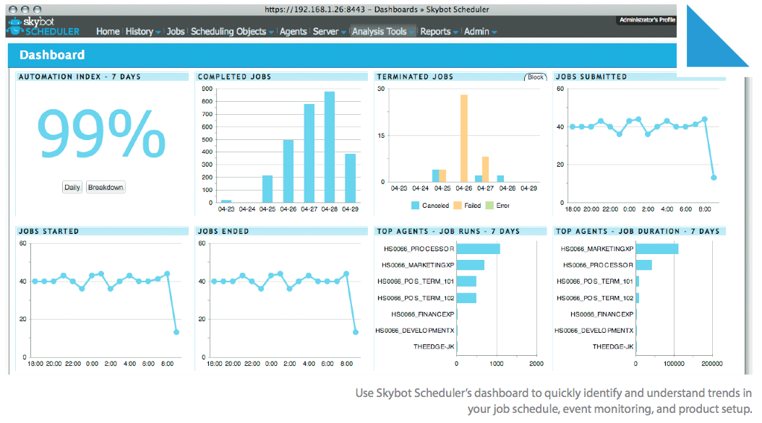Screen dimensions: 762x423
Task: Open the Server dropdown menu
Action: coord(329,32)
